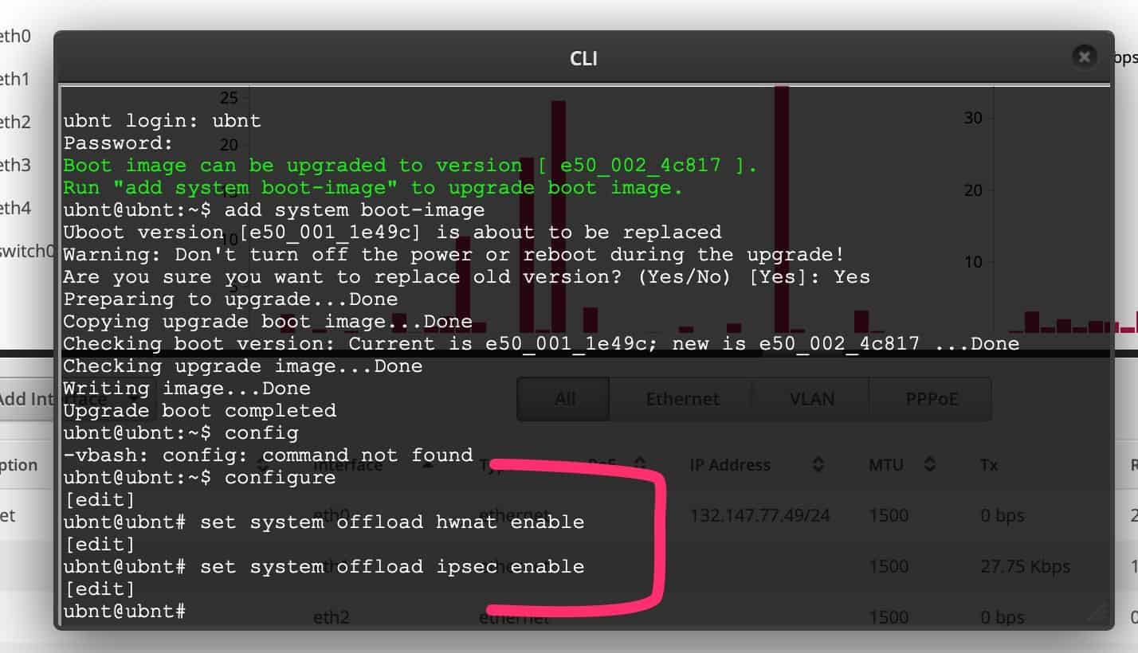1138x653 pixels.
Task: Sort table by MTU arrows
Action: point(928,465)
